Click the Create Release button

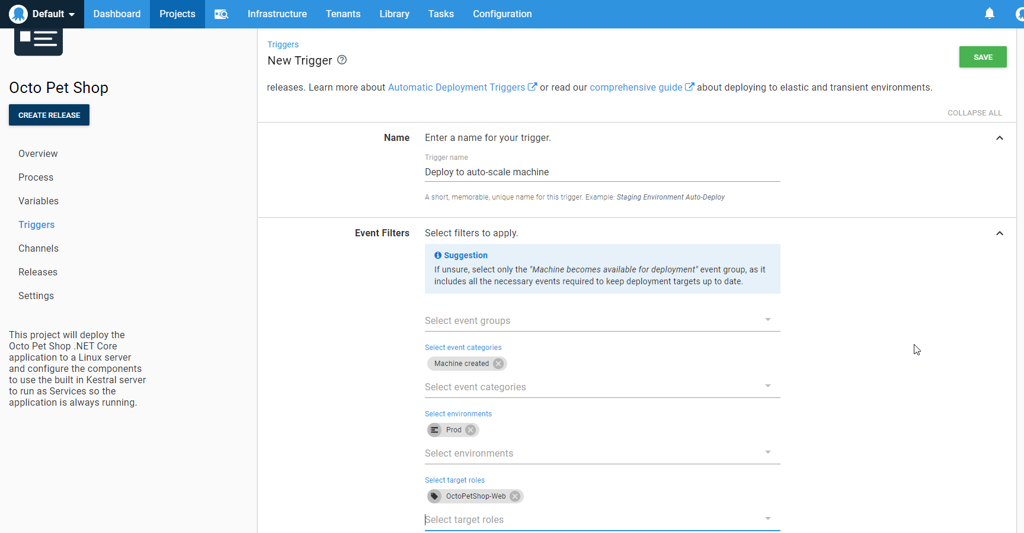click(x=49, y=115)
